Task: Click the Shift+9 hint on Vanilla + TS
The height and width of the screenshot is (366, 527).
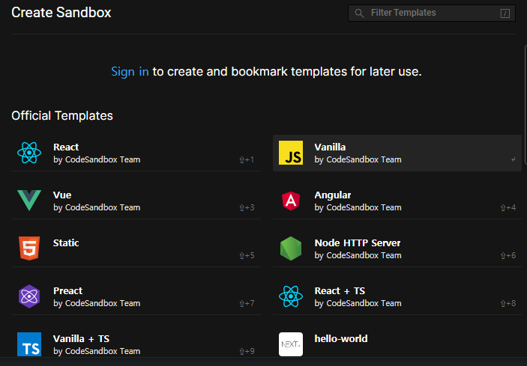Action: click(x=247, y=352)
